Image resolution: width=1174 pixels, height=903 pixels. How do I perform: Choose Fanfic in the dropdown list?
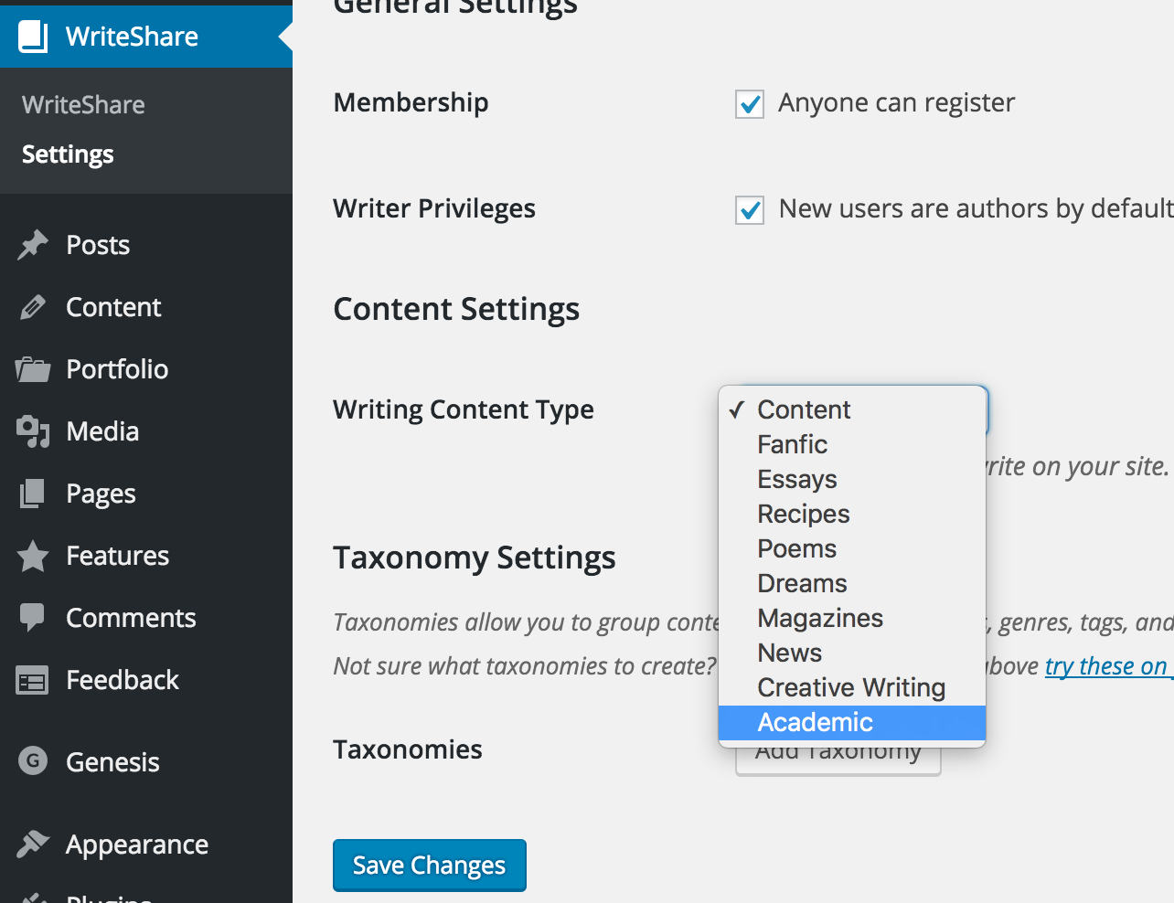pyautogui.click(x=792, y=445)
